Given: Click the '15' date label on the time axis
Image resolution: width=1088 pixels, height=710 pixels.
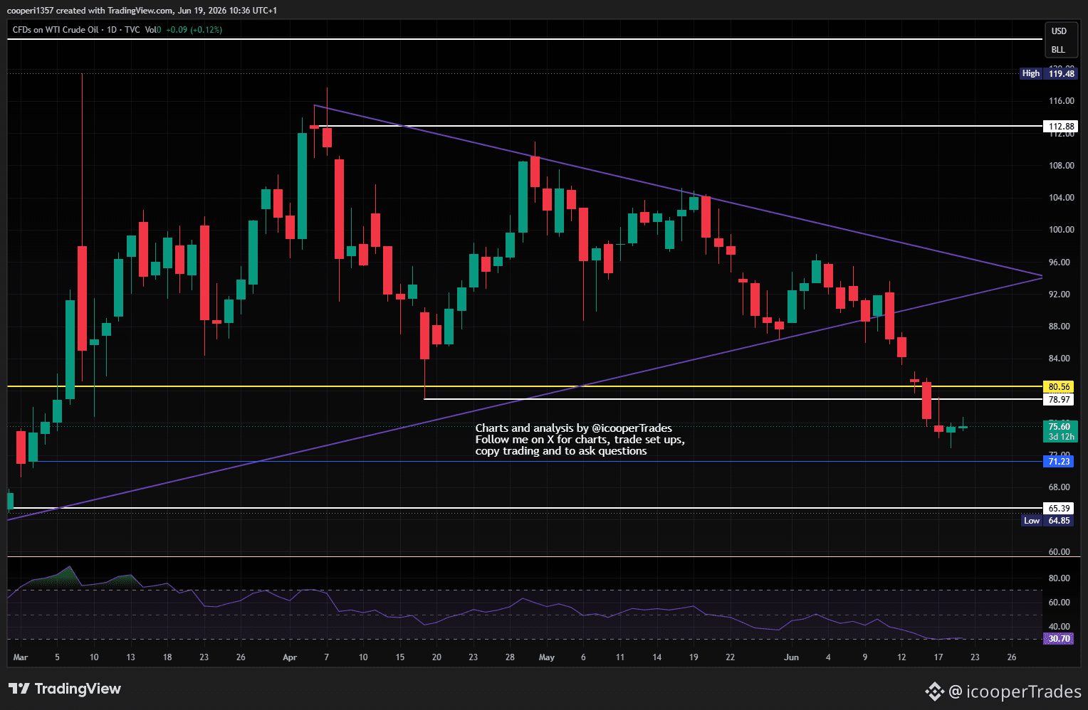Looking at the screenshot, I should click(x=400, y=657).
